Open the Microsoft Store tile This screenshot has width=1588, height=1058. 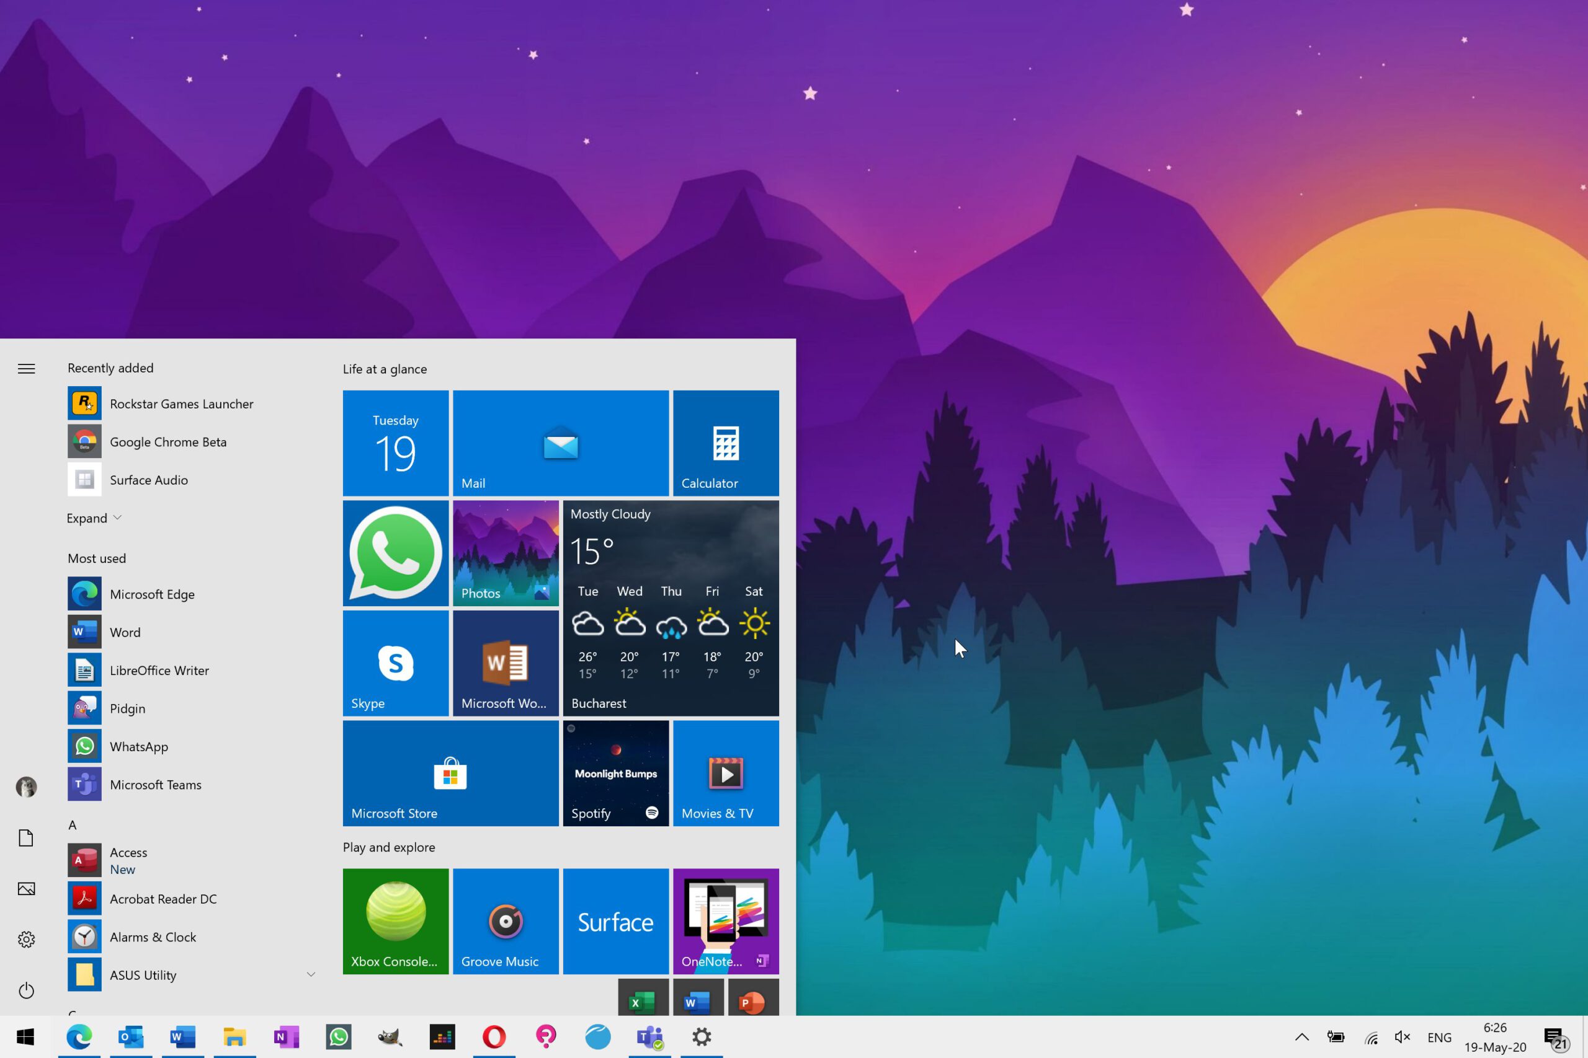pos(450,774)
